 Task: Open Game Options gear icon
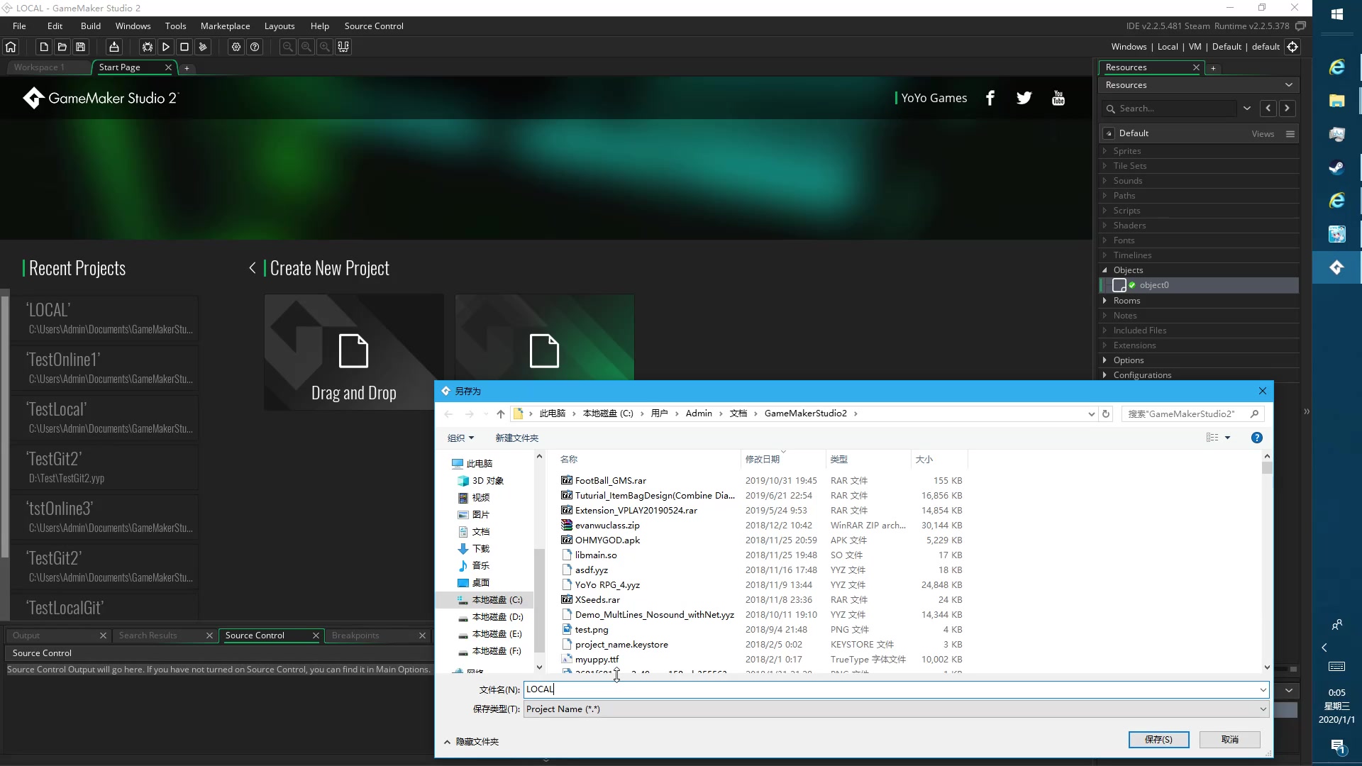coord(236,47)
